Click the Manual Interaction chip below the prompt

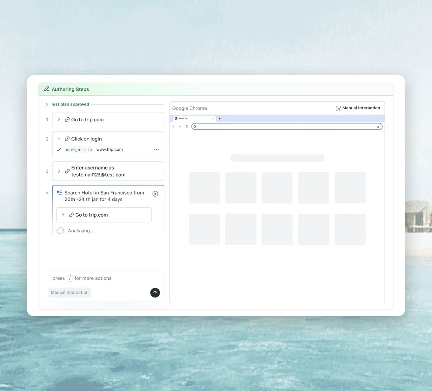tap(70, 292)
